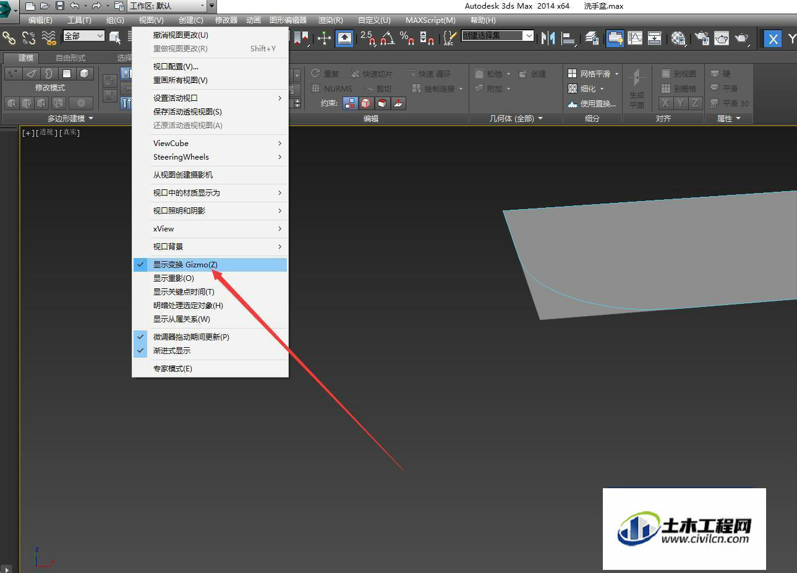Switch to the 自由形式 ribbon tab
Image resolution: width=797 pixels, height=573 pixels.
coord(70,58)
